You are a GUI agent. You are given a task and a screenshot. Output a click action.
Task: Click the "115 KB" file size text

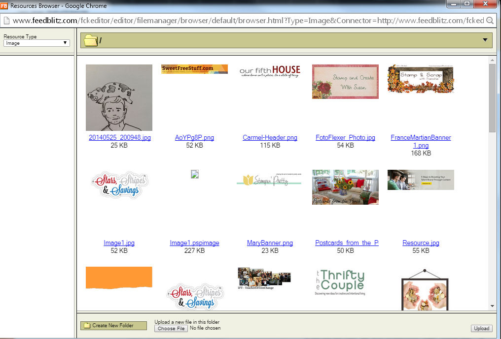tap(270, 146)
